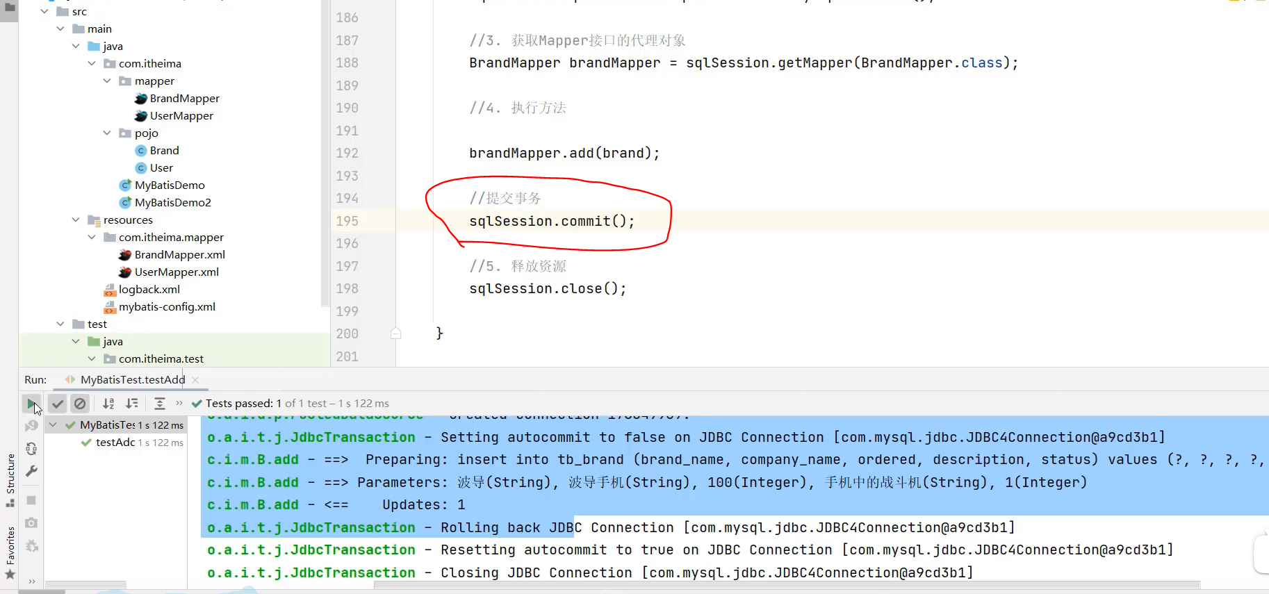
Task: Stop the running process with the square icon
Action: pos(31,500)
